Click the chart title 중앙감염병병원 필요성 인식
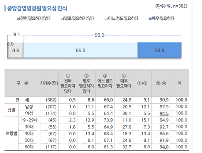The height and width of the screenshot is (153, 202). [37, 8]
